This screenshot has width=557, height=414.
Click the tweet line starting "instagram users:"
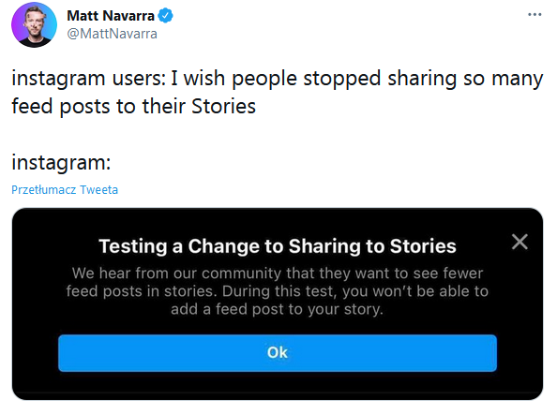point(278,79)
